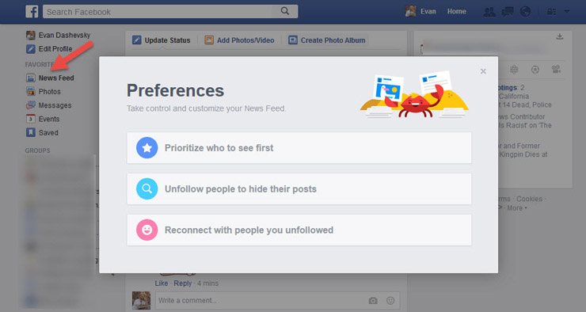Open the notifications globe icon

(525, 12)
